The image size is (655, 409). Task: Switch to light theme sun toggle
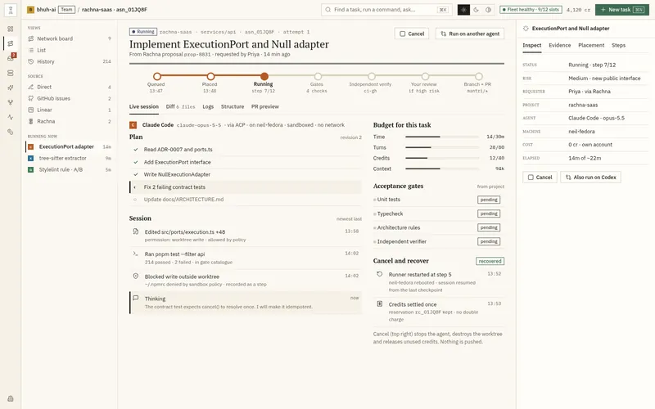tap(463, 10)
